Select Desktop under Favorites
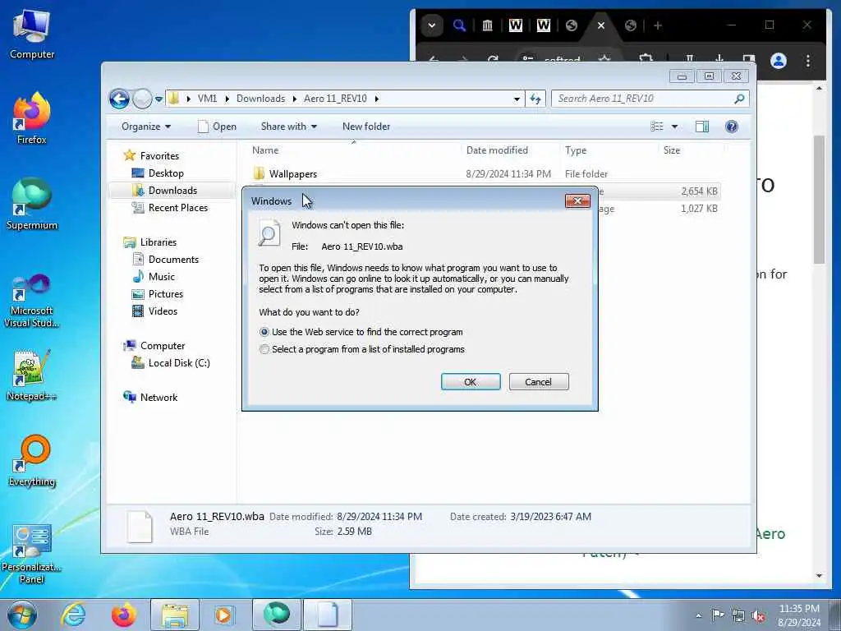 pos(166,173)
